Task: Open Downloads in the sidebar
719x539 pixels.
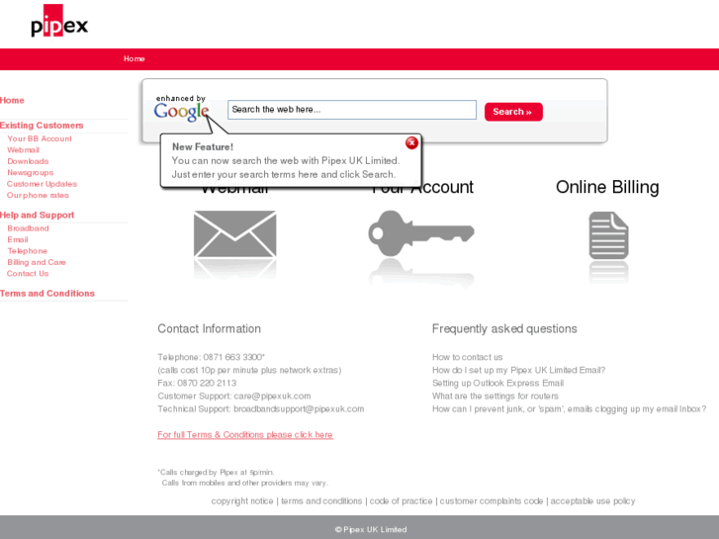Action: tap(28, 161)
